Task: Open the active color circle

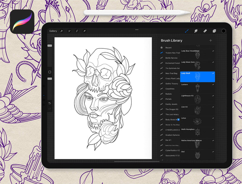Action: (x=224, y=31)
